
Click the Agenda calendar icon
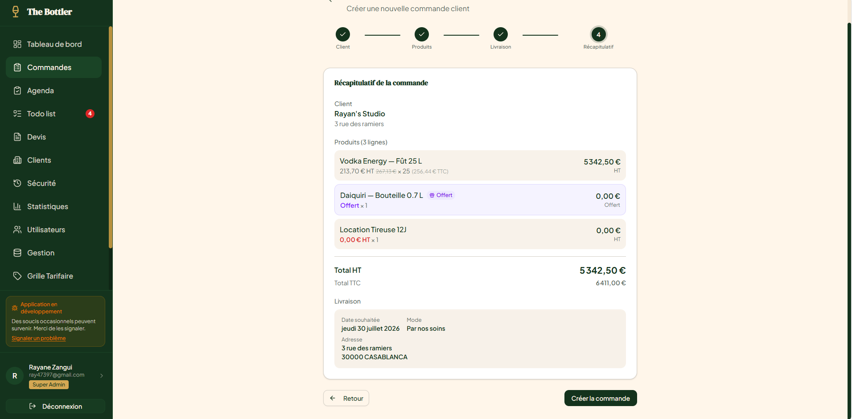pos(17,90)
